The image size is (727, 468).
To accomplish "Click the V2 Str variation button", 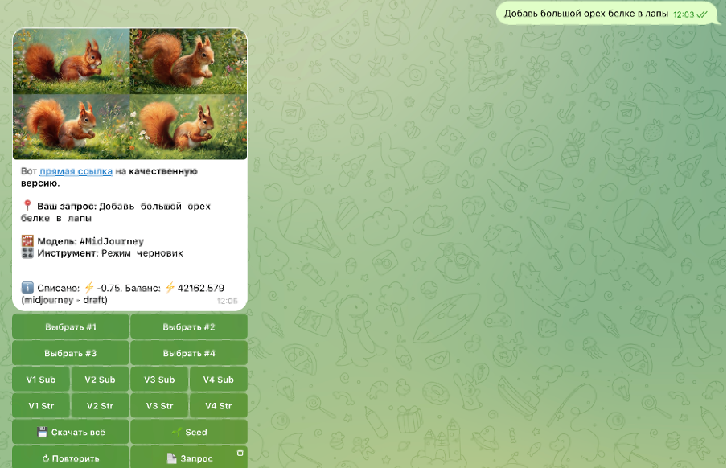I will pyautogui.click(x=101, y=405).
